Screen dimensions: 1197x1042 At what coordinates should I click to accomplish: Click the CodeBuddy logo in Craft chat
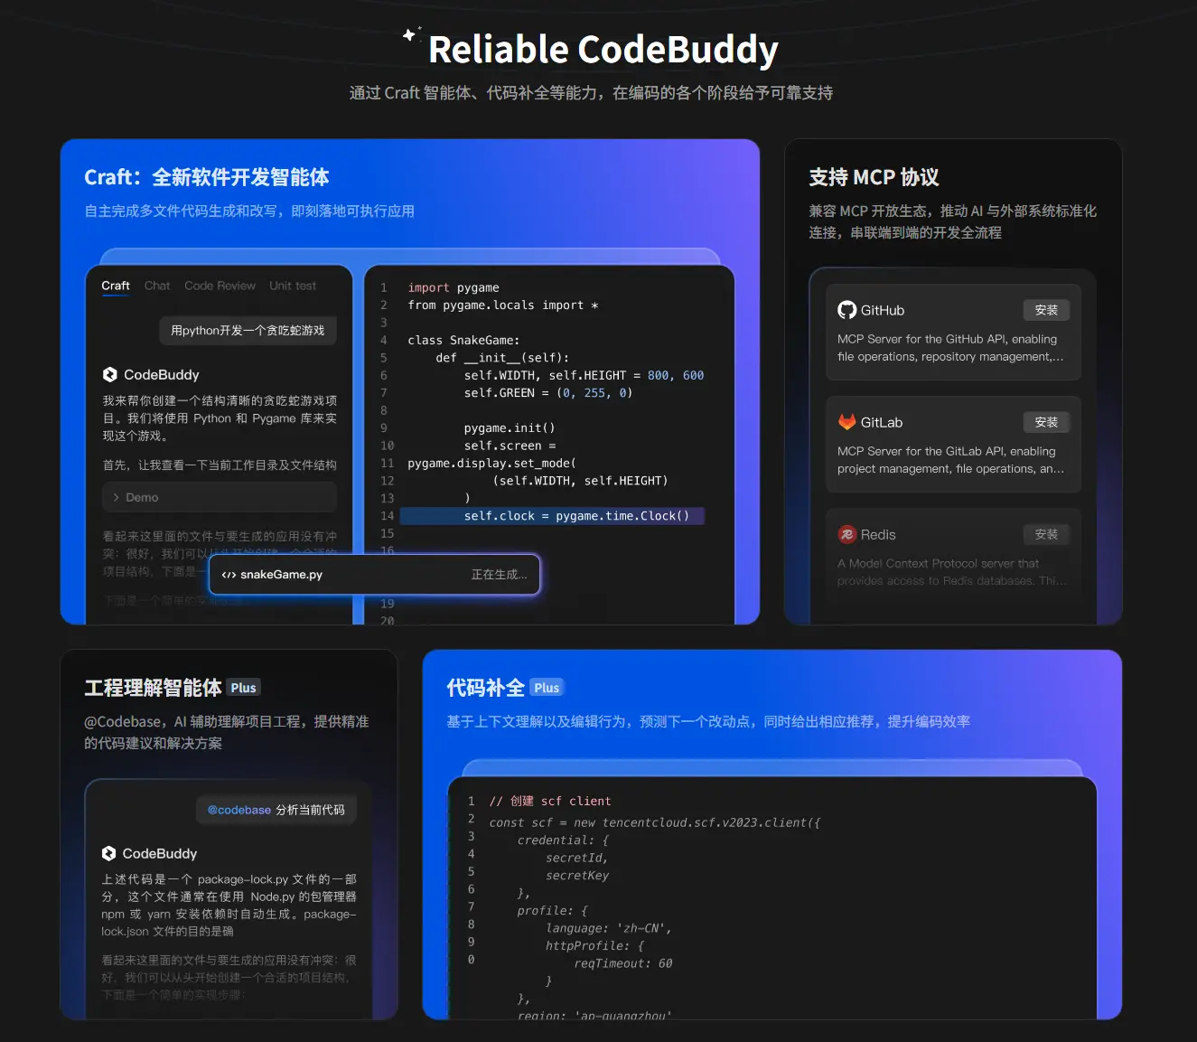pos(110,374)
